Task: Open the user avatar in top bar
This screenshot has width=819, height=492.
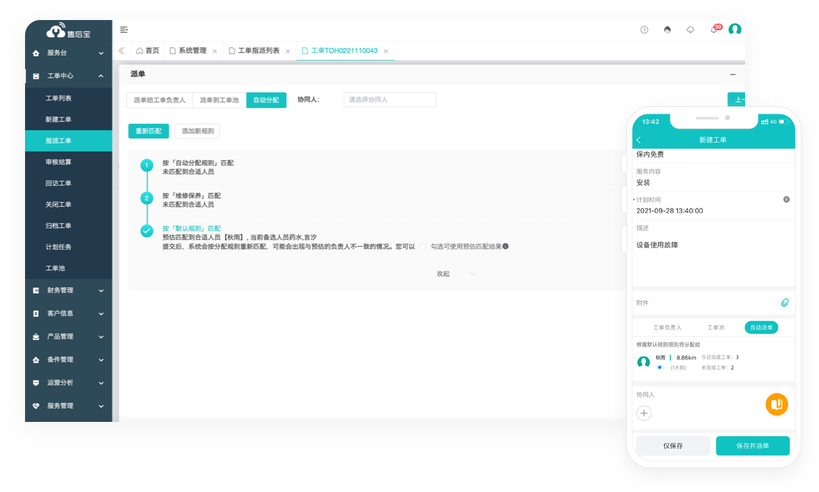Action: (x=735, y=29)
